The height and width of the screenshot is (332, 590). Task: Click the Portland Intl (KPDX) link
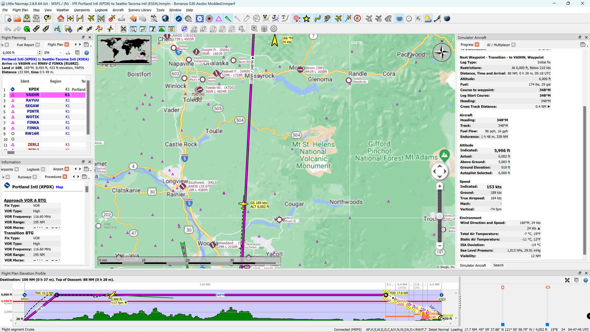[19, 59]
